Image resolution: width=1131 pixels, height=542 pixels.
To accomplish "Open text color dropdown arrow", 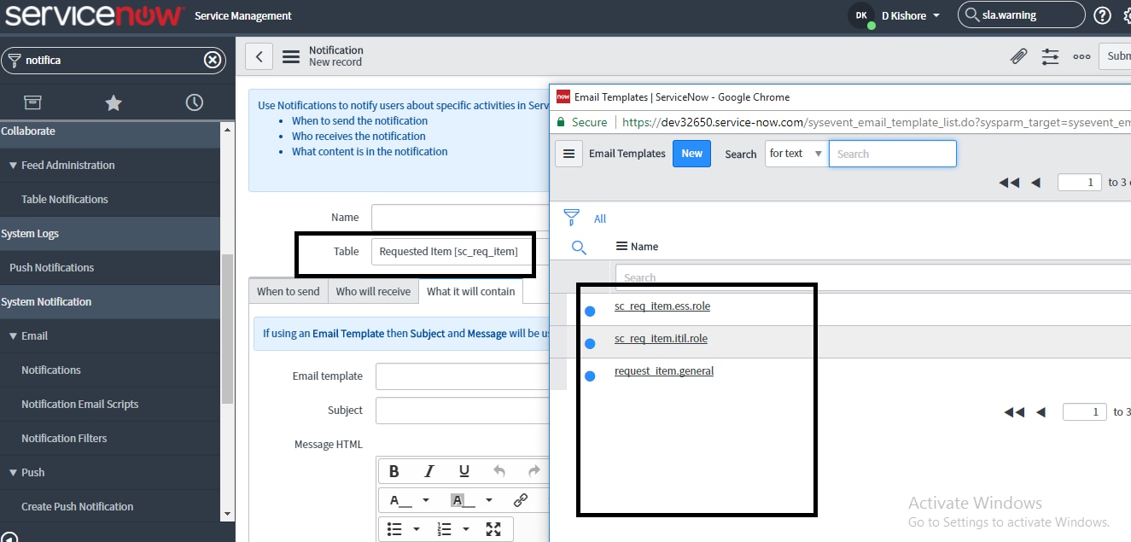I will (x=428, y=500).
